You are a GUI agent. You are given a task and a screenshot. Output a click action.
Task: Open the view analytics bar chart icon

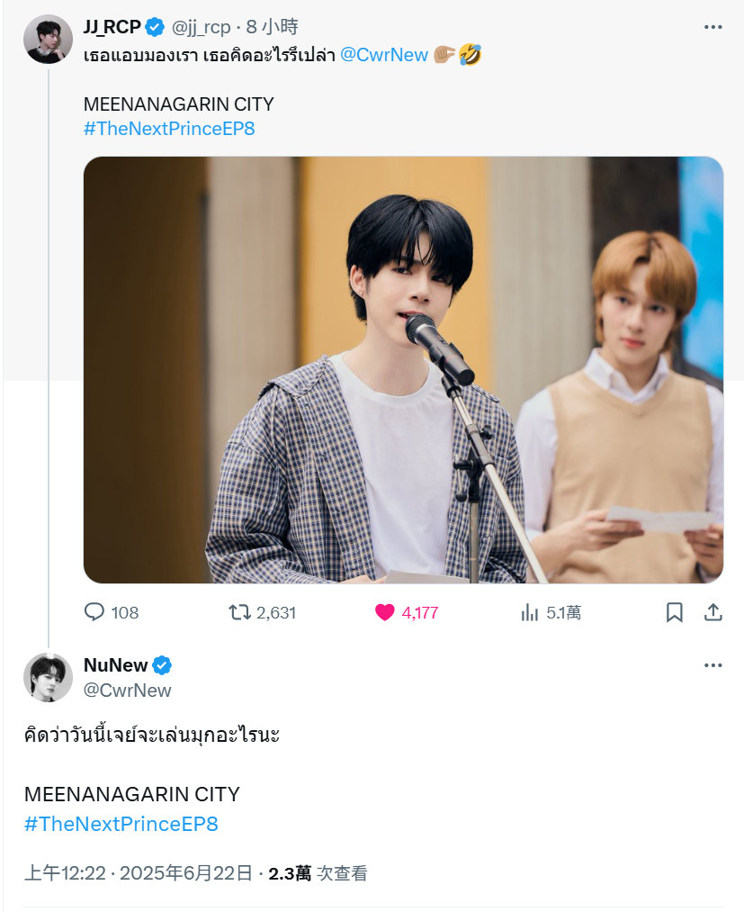[530, 612]
